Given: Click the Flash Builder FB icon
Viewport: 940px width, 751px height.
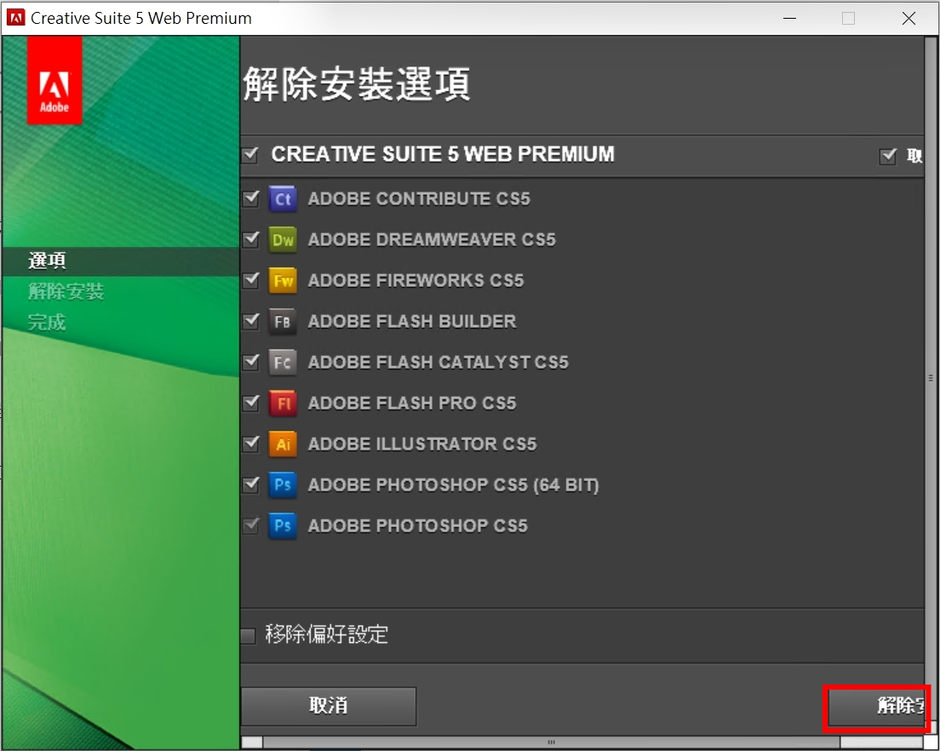Looking at the screenshot, I should pos(283,322).
